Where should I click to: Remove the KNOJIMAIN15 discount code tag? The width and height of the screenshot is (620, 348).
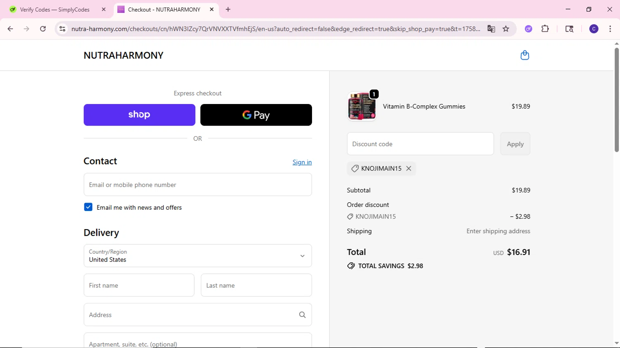[408, 168]
